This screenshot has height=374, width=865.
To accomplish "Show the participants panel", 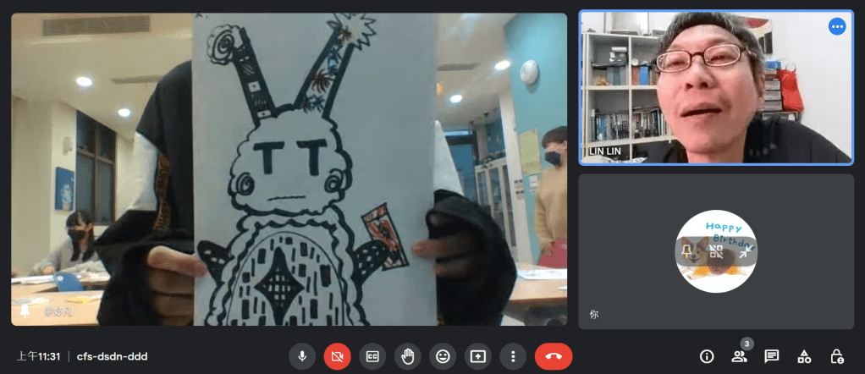I will point(739,356).
